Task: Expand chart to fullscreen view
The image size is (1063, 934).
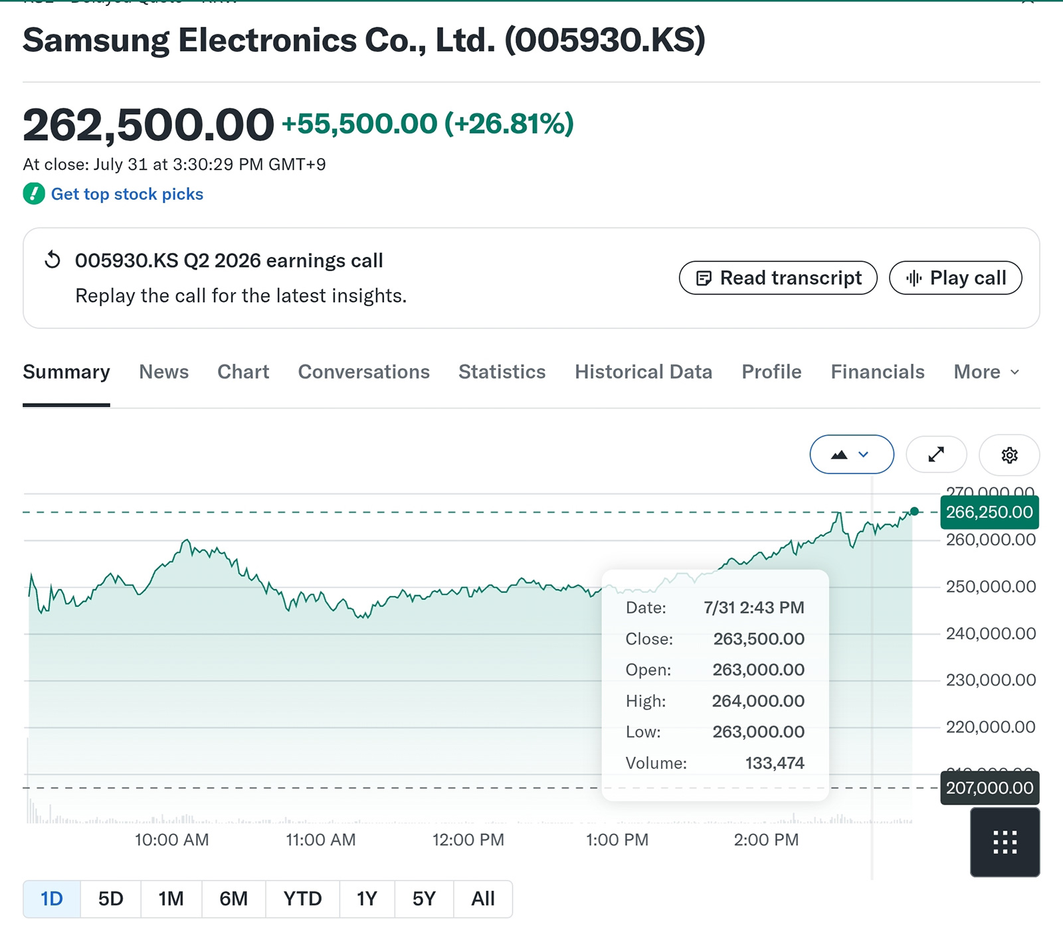Action: [x=936, y=455]
